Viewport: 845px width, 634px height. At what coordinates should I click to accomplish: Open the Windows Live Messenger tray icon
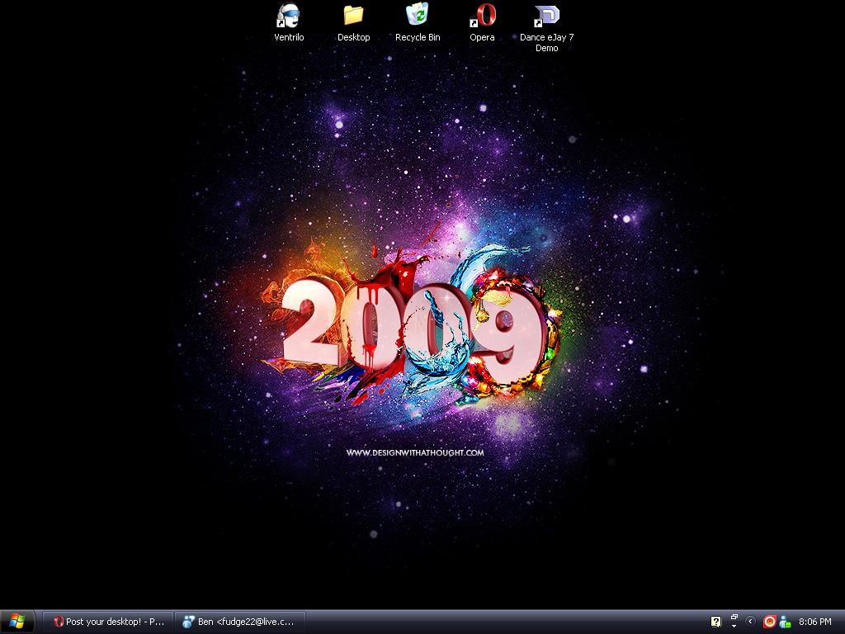pyautogui.click(x=786, y=622)
